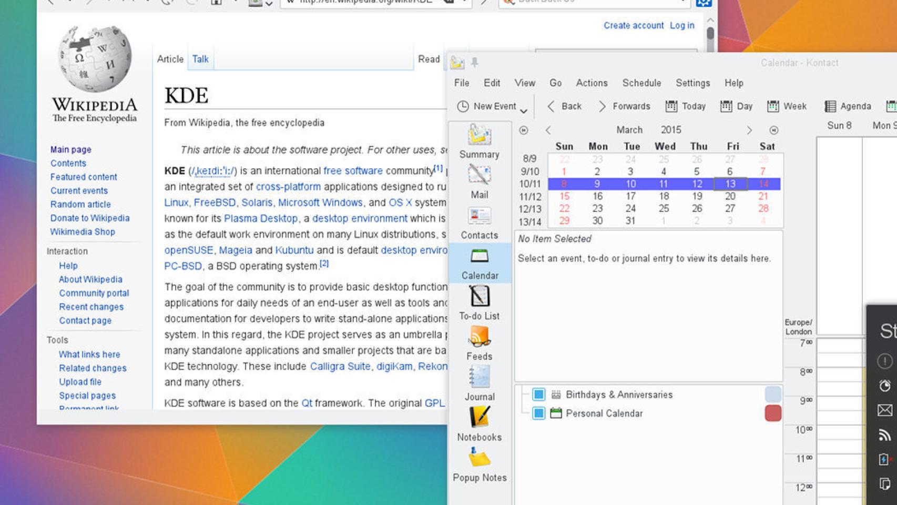The width and height of the screenshot is (897, 505).
Task: Open the To-do List component
Action: (x=479, y=302)
